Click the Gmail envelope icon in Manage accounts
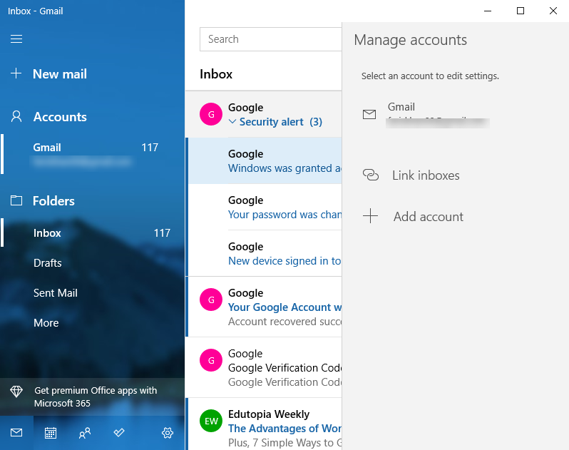569x450 pixels. [x=369, y=114]
